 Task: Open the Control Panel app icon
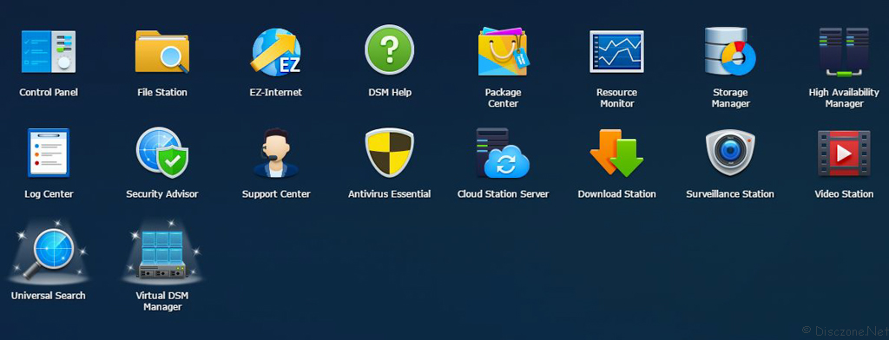click(49, 51)
